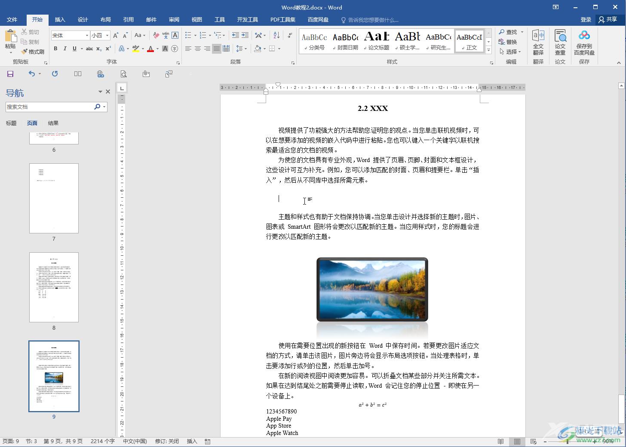Click the Copy (复制) button
626x447 pixels.
point(30,42)
